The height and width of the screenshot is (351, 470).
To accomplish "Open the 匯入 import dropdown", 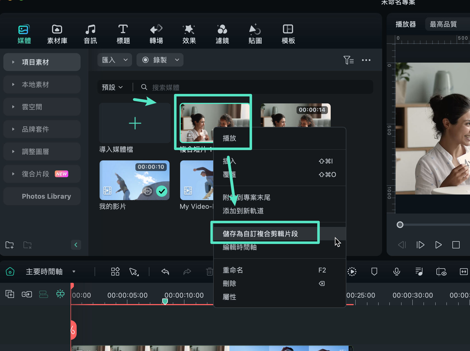I will tap(115, 60).
